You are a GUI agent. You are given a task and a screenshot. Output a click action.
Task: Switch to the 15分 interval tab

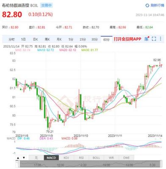pos(83,39)
